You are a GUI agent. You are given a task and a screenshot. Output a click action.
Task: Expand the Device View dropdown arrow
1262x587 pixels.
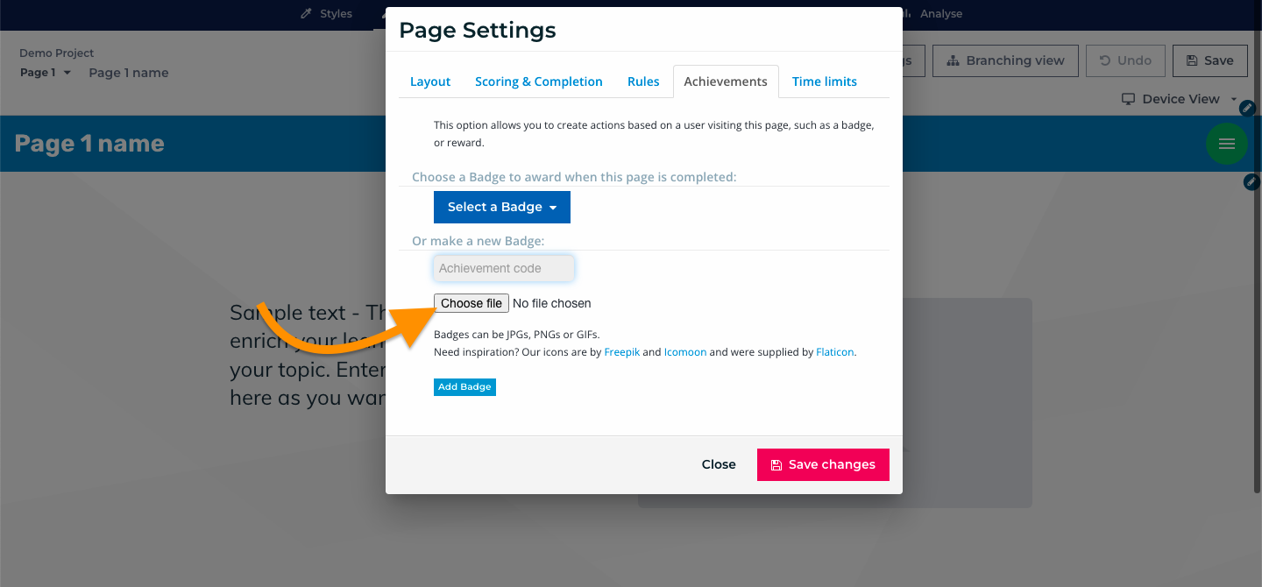(x=1234, y=99)
